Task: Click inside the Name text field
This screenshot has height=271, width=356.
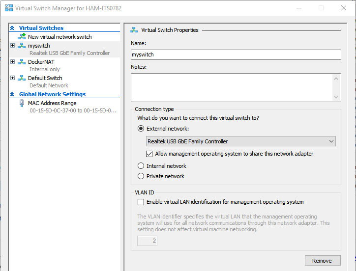Action: [x=236, y=54]
